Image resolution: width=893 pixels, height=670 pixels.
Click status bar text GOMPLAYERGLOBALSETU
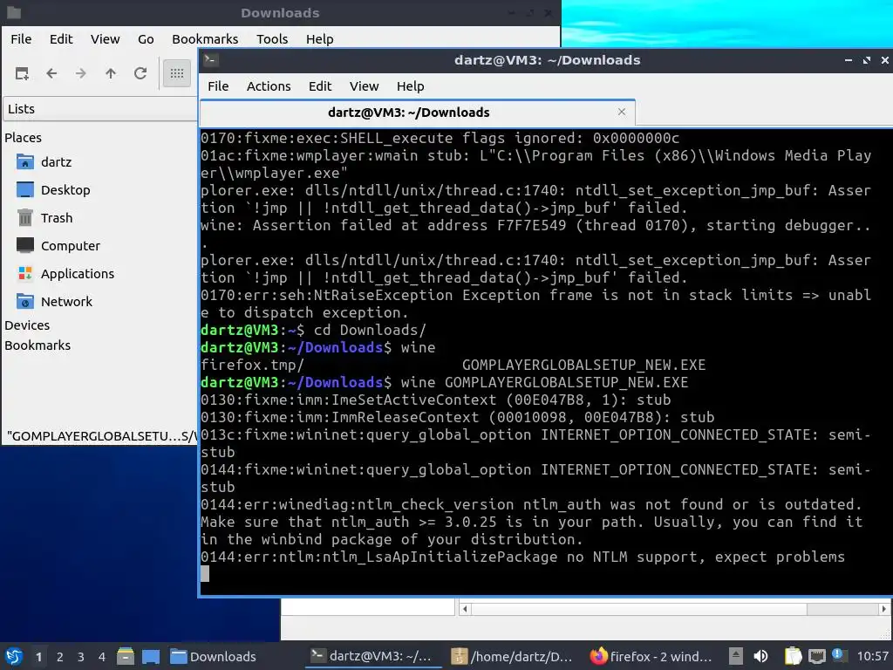(x=101, y=436)
